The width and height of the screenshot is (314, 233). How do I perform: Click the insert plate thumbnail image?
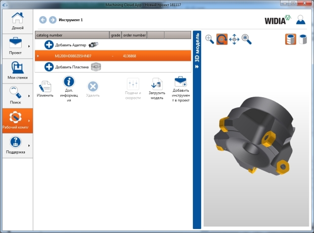[96, 67]
